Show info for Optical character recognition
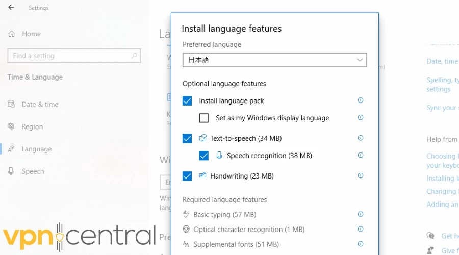Image resolution: width=459 pixels, height=255 pixels. tap(361, 229)
